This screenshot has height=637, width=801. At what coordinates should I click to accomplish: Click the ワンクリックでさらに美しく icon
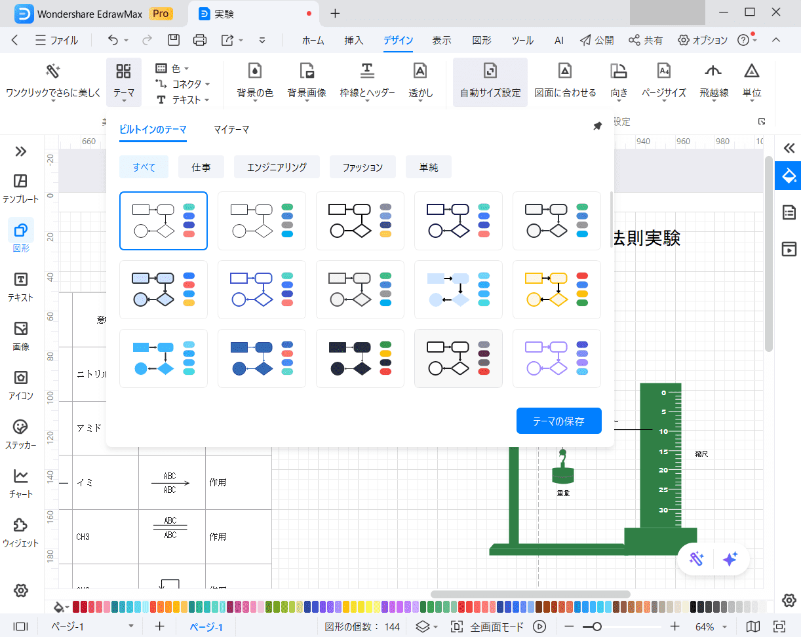pyautogui.click(x=53, y=72)
